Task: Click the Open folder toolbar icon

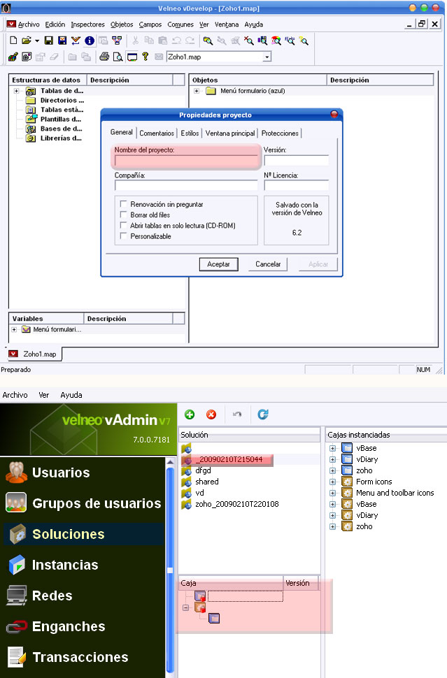Action: pos(27,41)
